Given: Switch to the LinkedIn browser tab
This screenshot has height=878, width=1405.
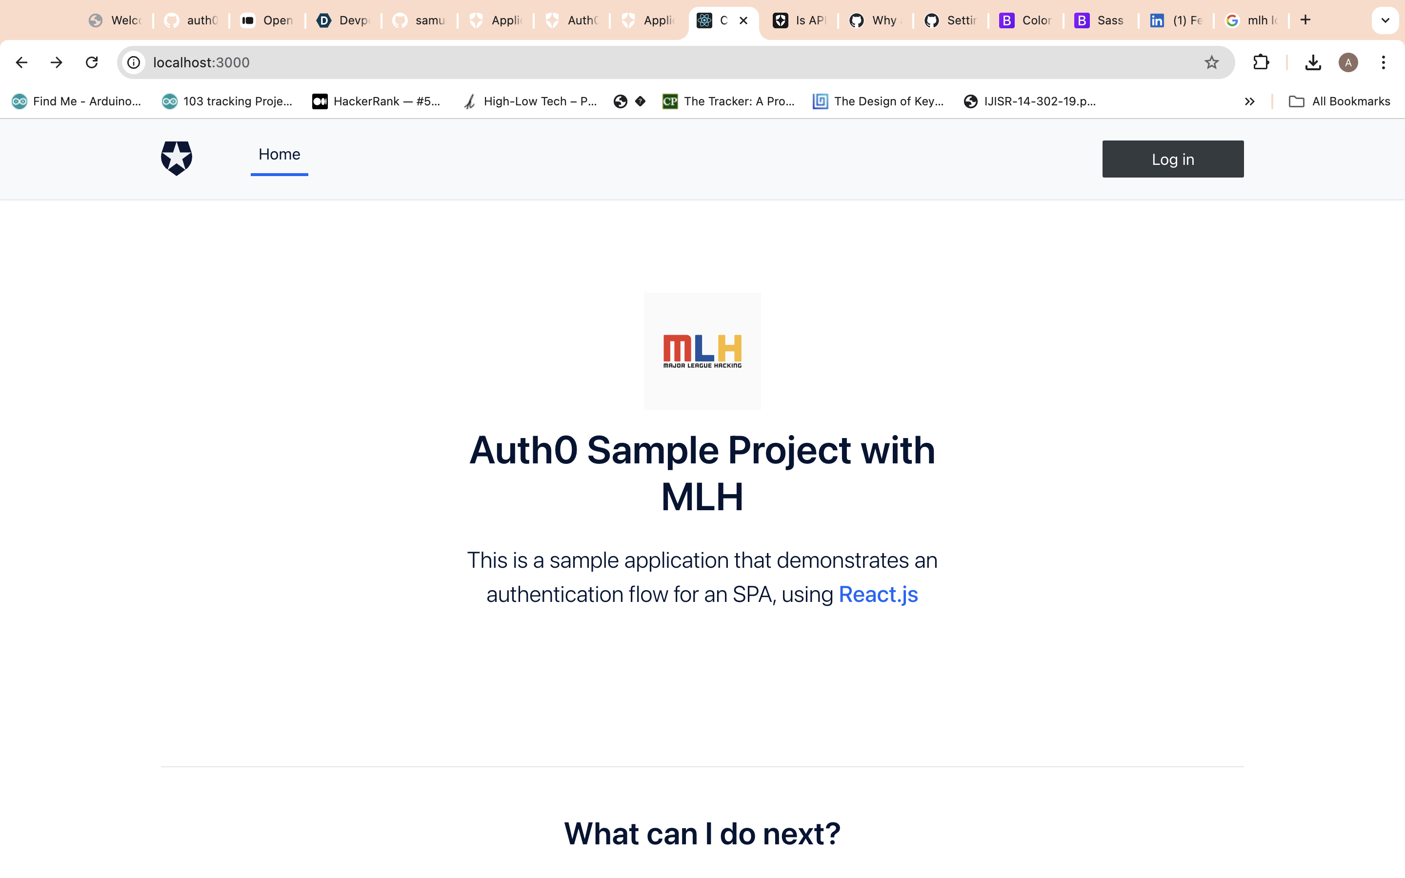Looking at the screenshot, I should [1176, 20].
